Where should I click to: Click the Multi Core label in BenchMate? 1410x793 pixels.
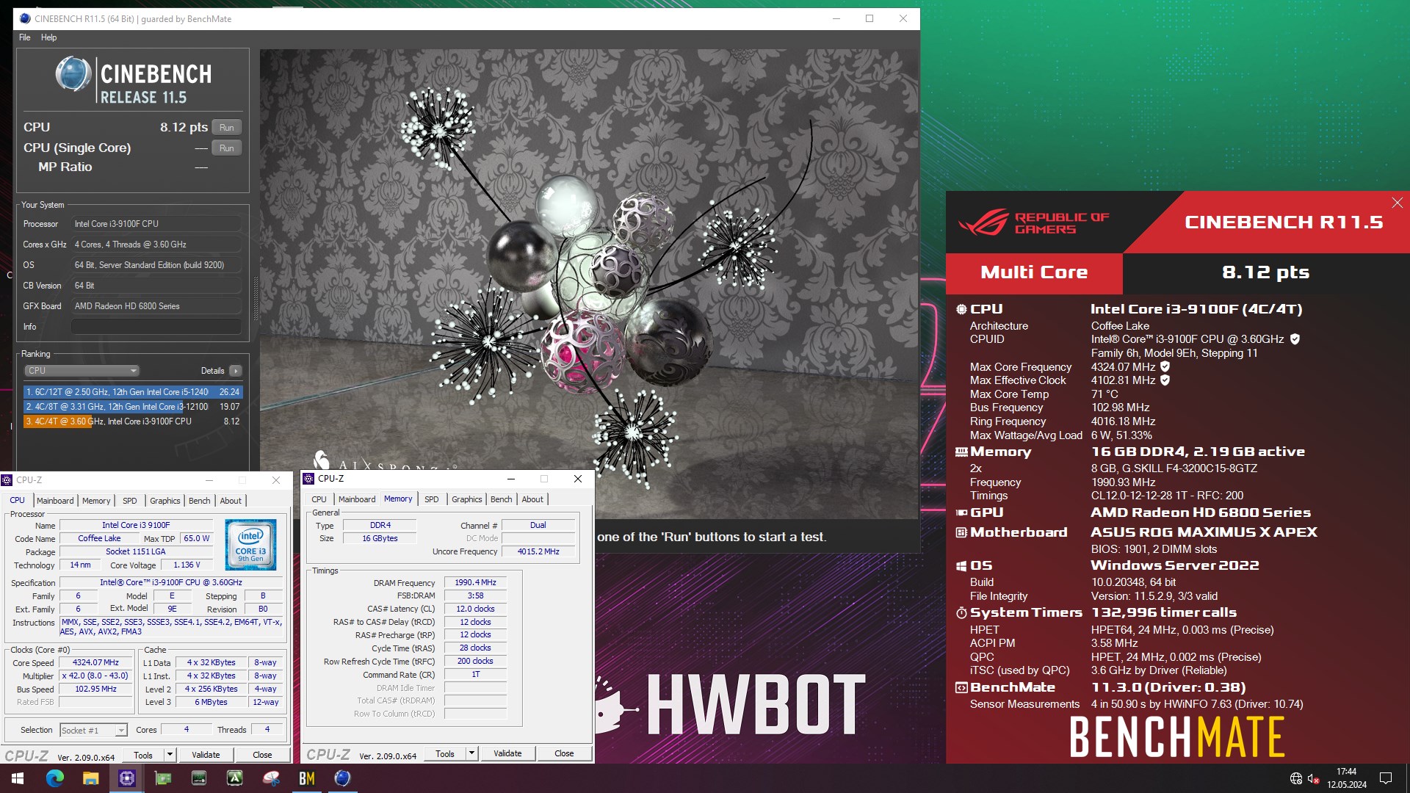[x=1034, y=272]
